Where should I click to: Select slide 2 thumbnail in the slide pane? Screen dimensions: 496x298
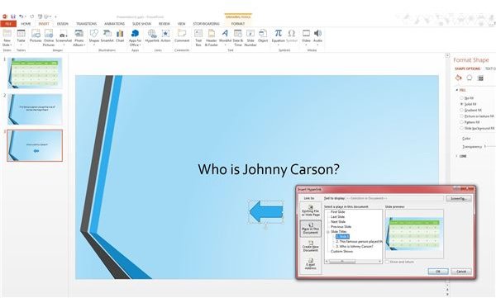click(35, 109)
